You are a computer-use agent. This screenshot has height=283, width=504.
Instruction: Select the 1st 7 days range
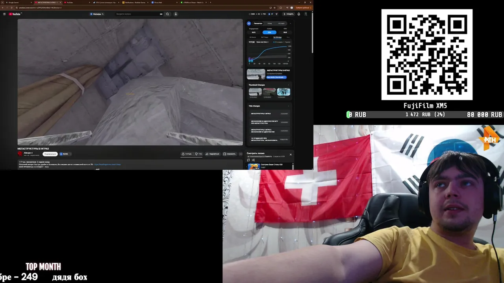coord(265,37)
